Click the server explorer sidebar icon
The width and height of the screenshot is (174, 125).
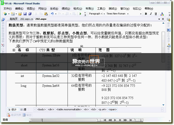[x=3, y=20]
